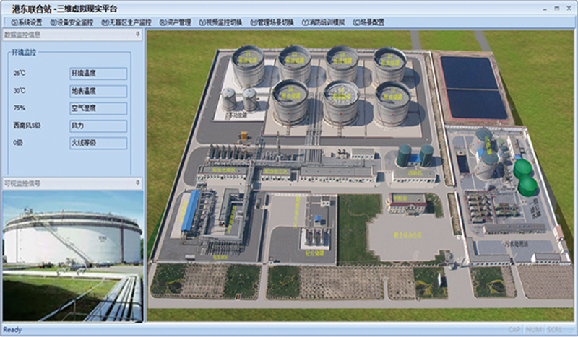Screen dimensions: 578x337
Task: Select the 资产管理 menu
Action: click(x=176, y=22)
